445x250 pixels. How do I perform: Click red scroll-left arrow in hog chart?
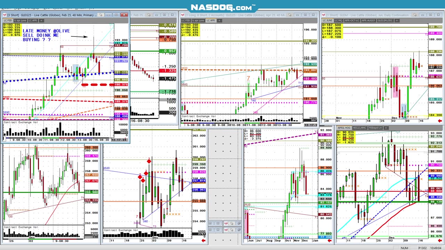[440, 240]
